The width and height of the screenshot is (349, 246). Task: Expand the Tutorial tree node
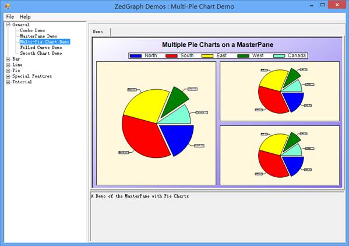[8, 82]
